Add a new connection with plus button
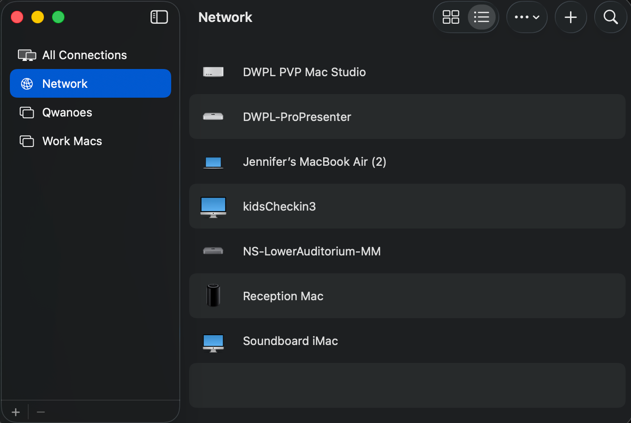Image resolution: width=631 pixels, height=423 pixels. point(570,17)
